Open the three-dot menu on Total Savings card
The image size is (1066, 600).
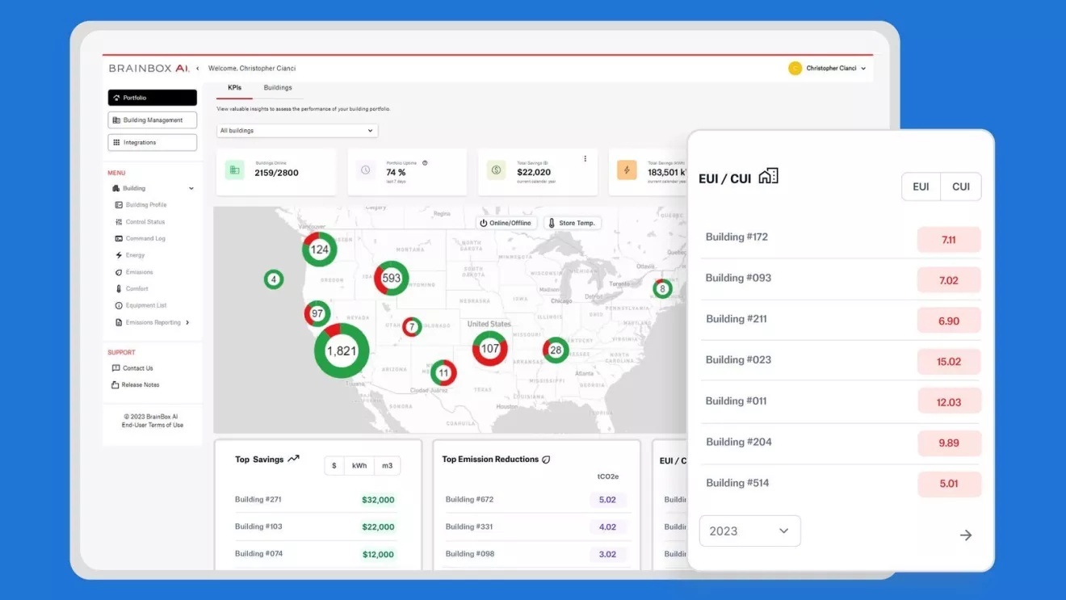tap(585, 159)
